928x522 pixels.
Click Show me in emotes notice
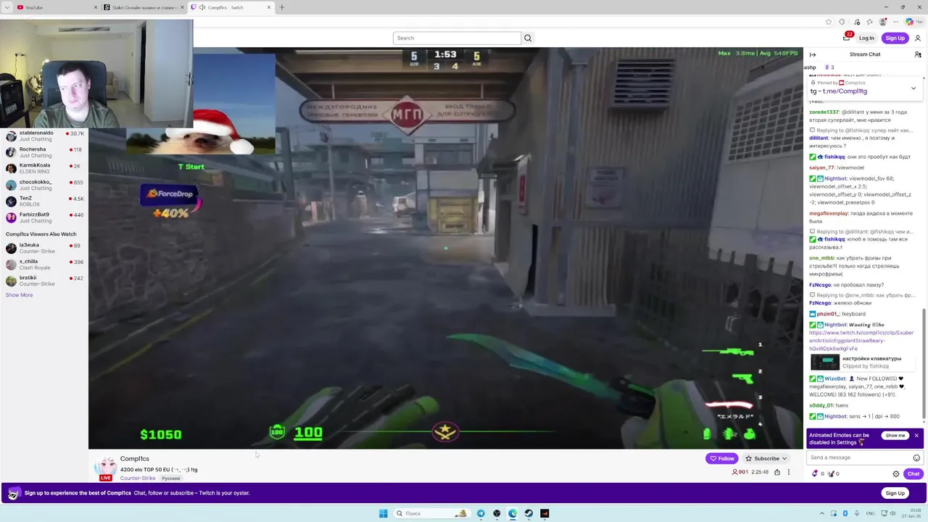click(895, 436)
